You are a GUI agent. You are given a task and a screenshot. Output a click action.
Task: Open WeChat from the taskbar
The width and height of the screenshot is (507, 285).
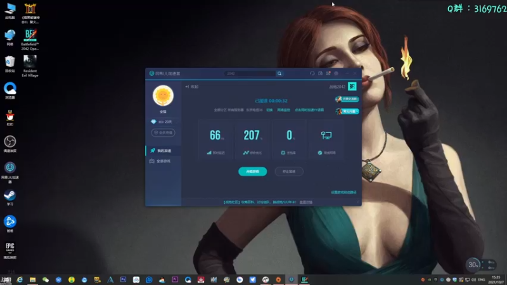pyautogui.click(x=46, y=280)
